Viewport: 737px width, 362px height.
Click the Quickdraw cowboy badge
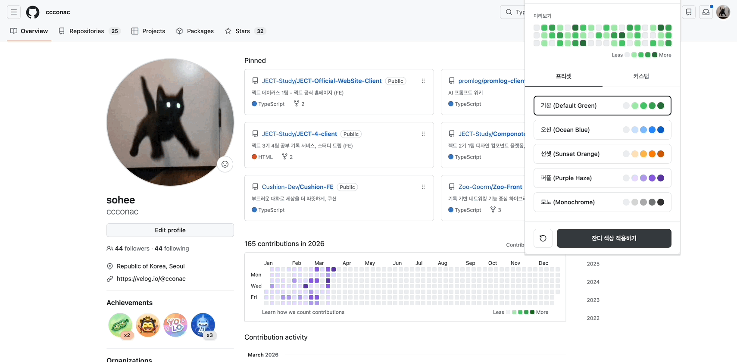point(148,325)
